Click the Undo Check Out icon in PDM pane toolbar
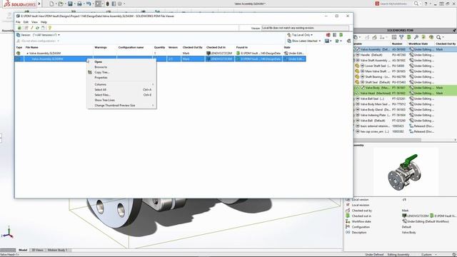Image resolution: width=457 pixels, height=257 pixels. (x=374, y=37)
